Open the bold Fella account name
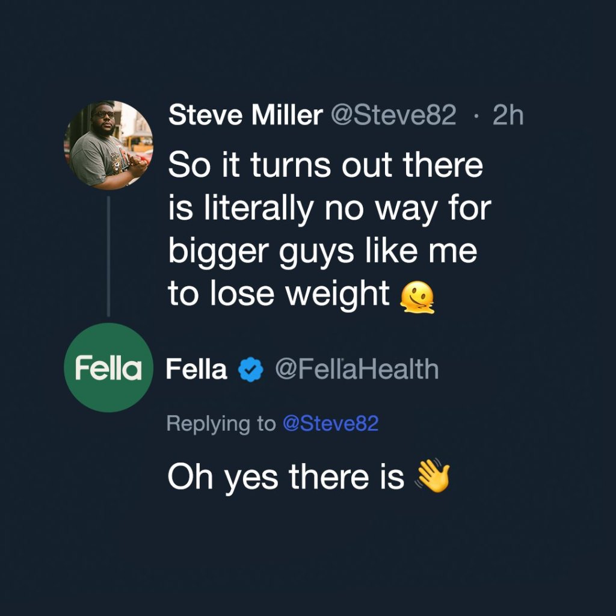 click(197, 369)
